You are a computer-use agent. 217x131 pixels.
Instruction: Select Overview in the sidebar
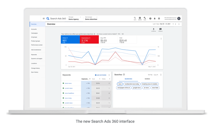click(x=38, y=24)
